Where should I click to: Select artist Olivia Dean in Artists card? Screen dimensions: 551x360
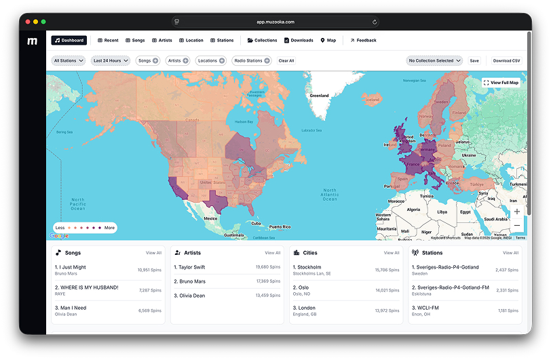(227, 296)
